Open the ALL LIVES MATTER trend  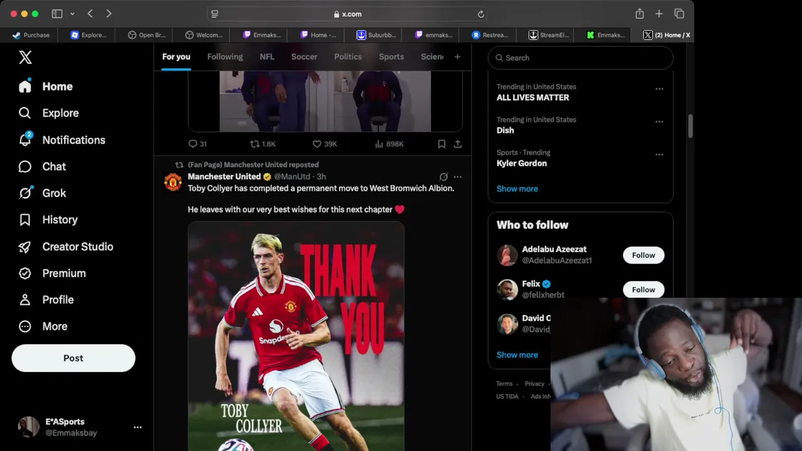[x=533, y=98]
